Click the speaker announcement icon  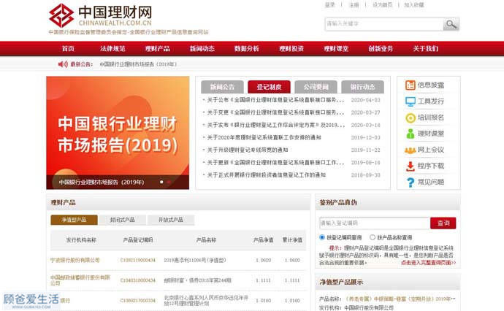(x=63, y=64)
